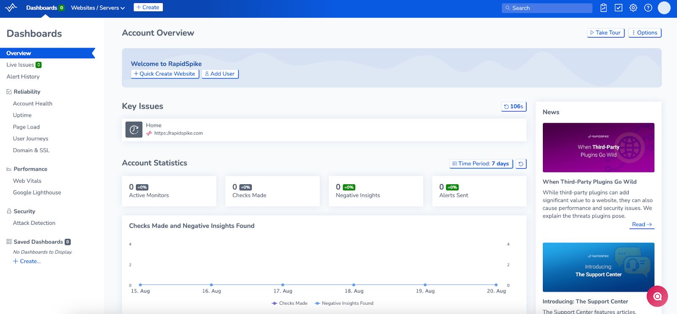
Task: Click the refresh statistics icon button
Action: tap(521, 164)
